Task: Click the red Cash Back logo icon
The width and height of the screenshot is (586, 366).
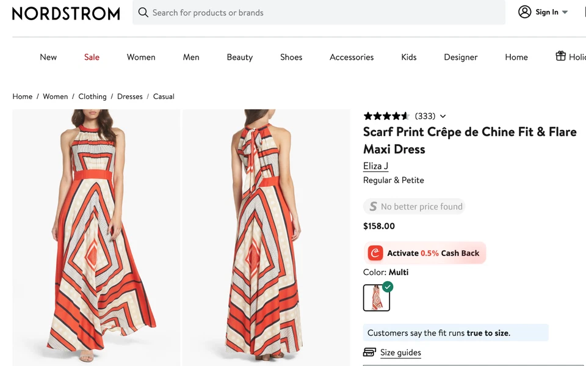Action: point(377,252)
